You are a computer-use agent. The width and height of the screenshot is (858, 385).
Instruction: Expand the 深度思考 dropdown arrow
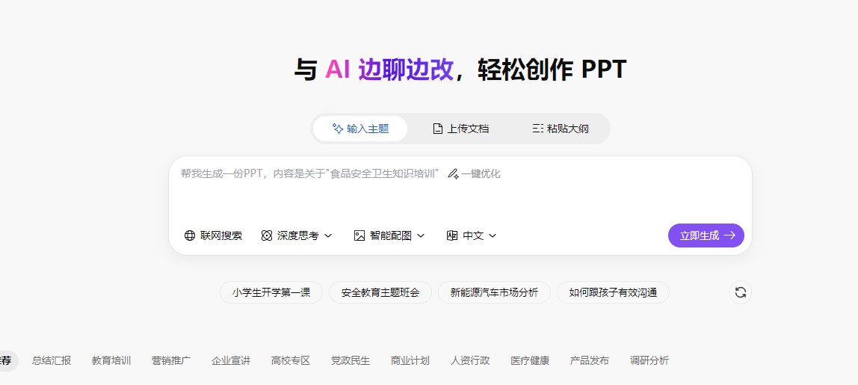pos(328,235)
